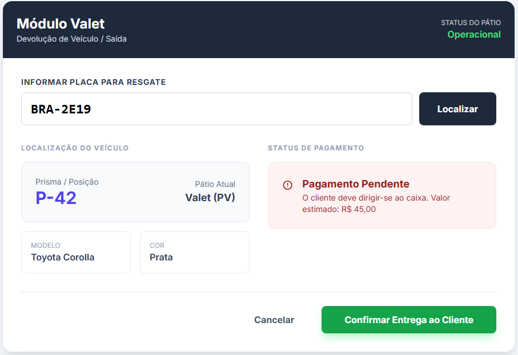Click the Pagamento Pendente heading
Viewport: 518px width, 355px height.
355,184
